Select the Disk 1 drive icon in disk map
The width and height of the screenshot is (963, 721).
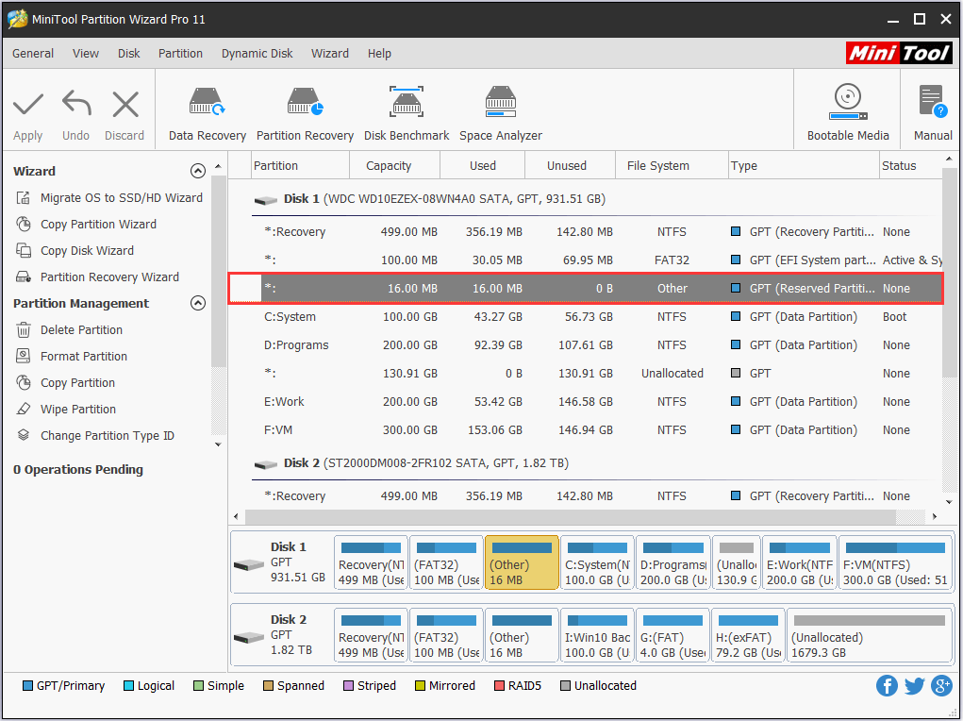pos(249,564)
